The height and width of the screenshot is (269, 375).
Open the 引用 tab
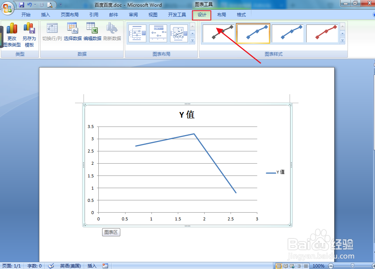pos(94,15)
